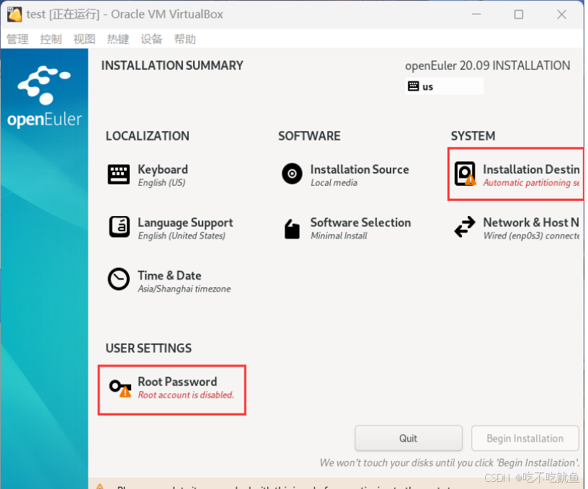
Task: Open Language Support settings label
Action: coord(185,223)
